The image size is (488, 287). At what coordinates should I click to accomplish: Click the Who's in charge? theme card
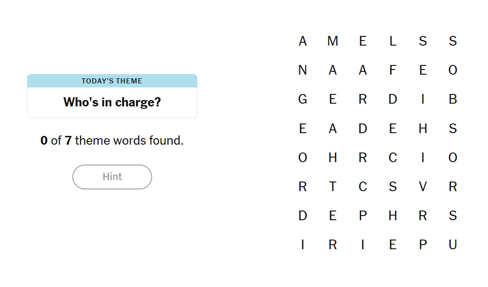(x=112, y=102)
